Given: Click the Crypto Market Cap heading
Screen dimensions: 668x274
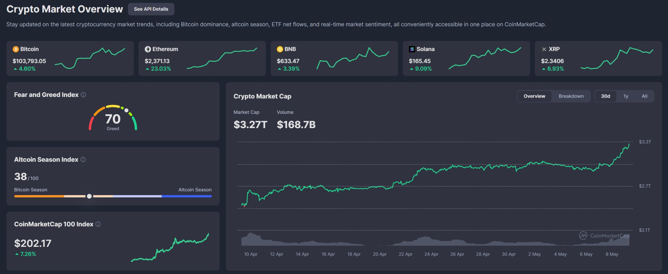Looking at the screenshot, I should pos(262,96).
